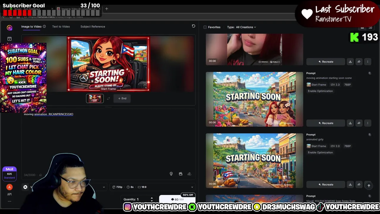Switch to the Text to Video tab
The image size is (380, 214).
coord(61,26)
